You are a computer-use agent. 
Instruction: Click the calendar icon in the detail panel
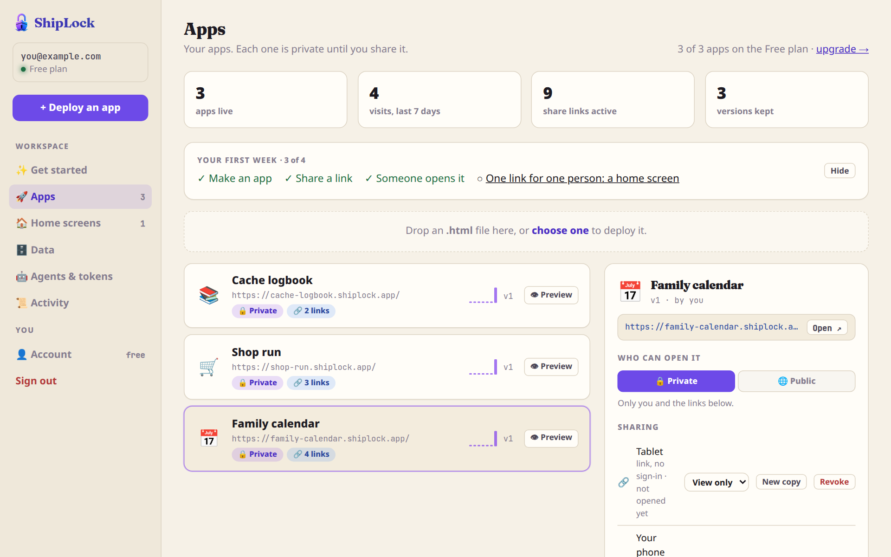point(630,291)
